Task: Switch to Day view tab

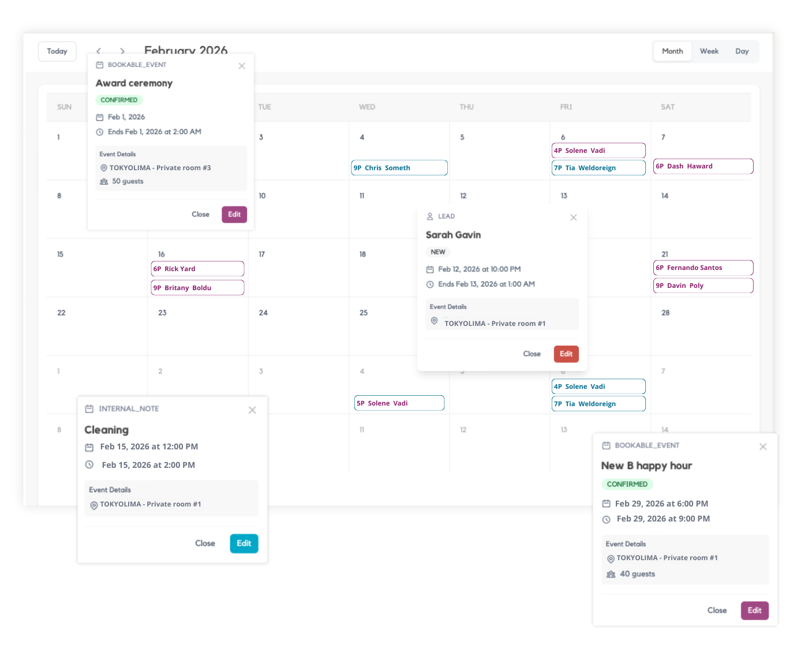Action: coord(742,51)
